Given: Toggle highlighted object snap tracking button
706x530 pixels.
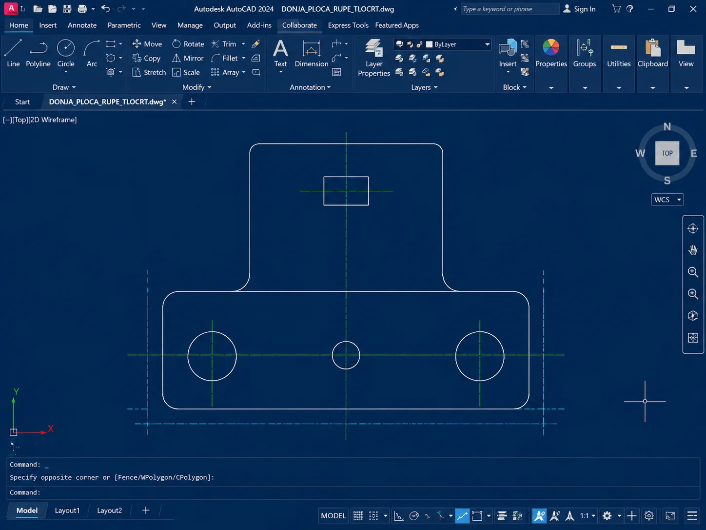Looking at the screenshot, I should pos(462,516).
